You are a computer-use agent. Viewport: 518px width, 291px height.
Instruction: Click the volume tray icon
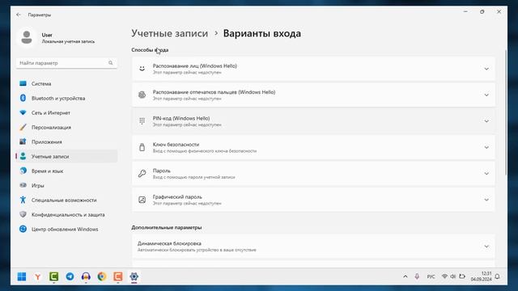[453, 276]
